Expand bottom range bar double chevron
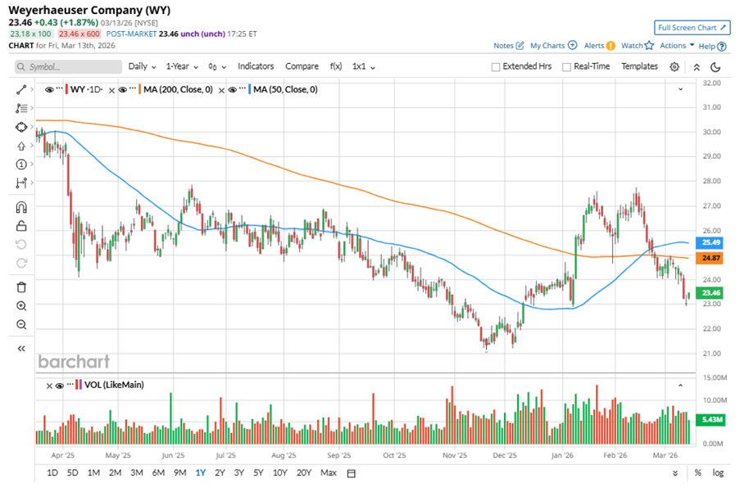This screenshot has width=740, height=492. (x=675, y=473)
